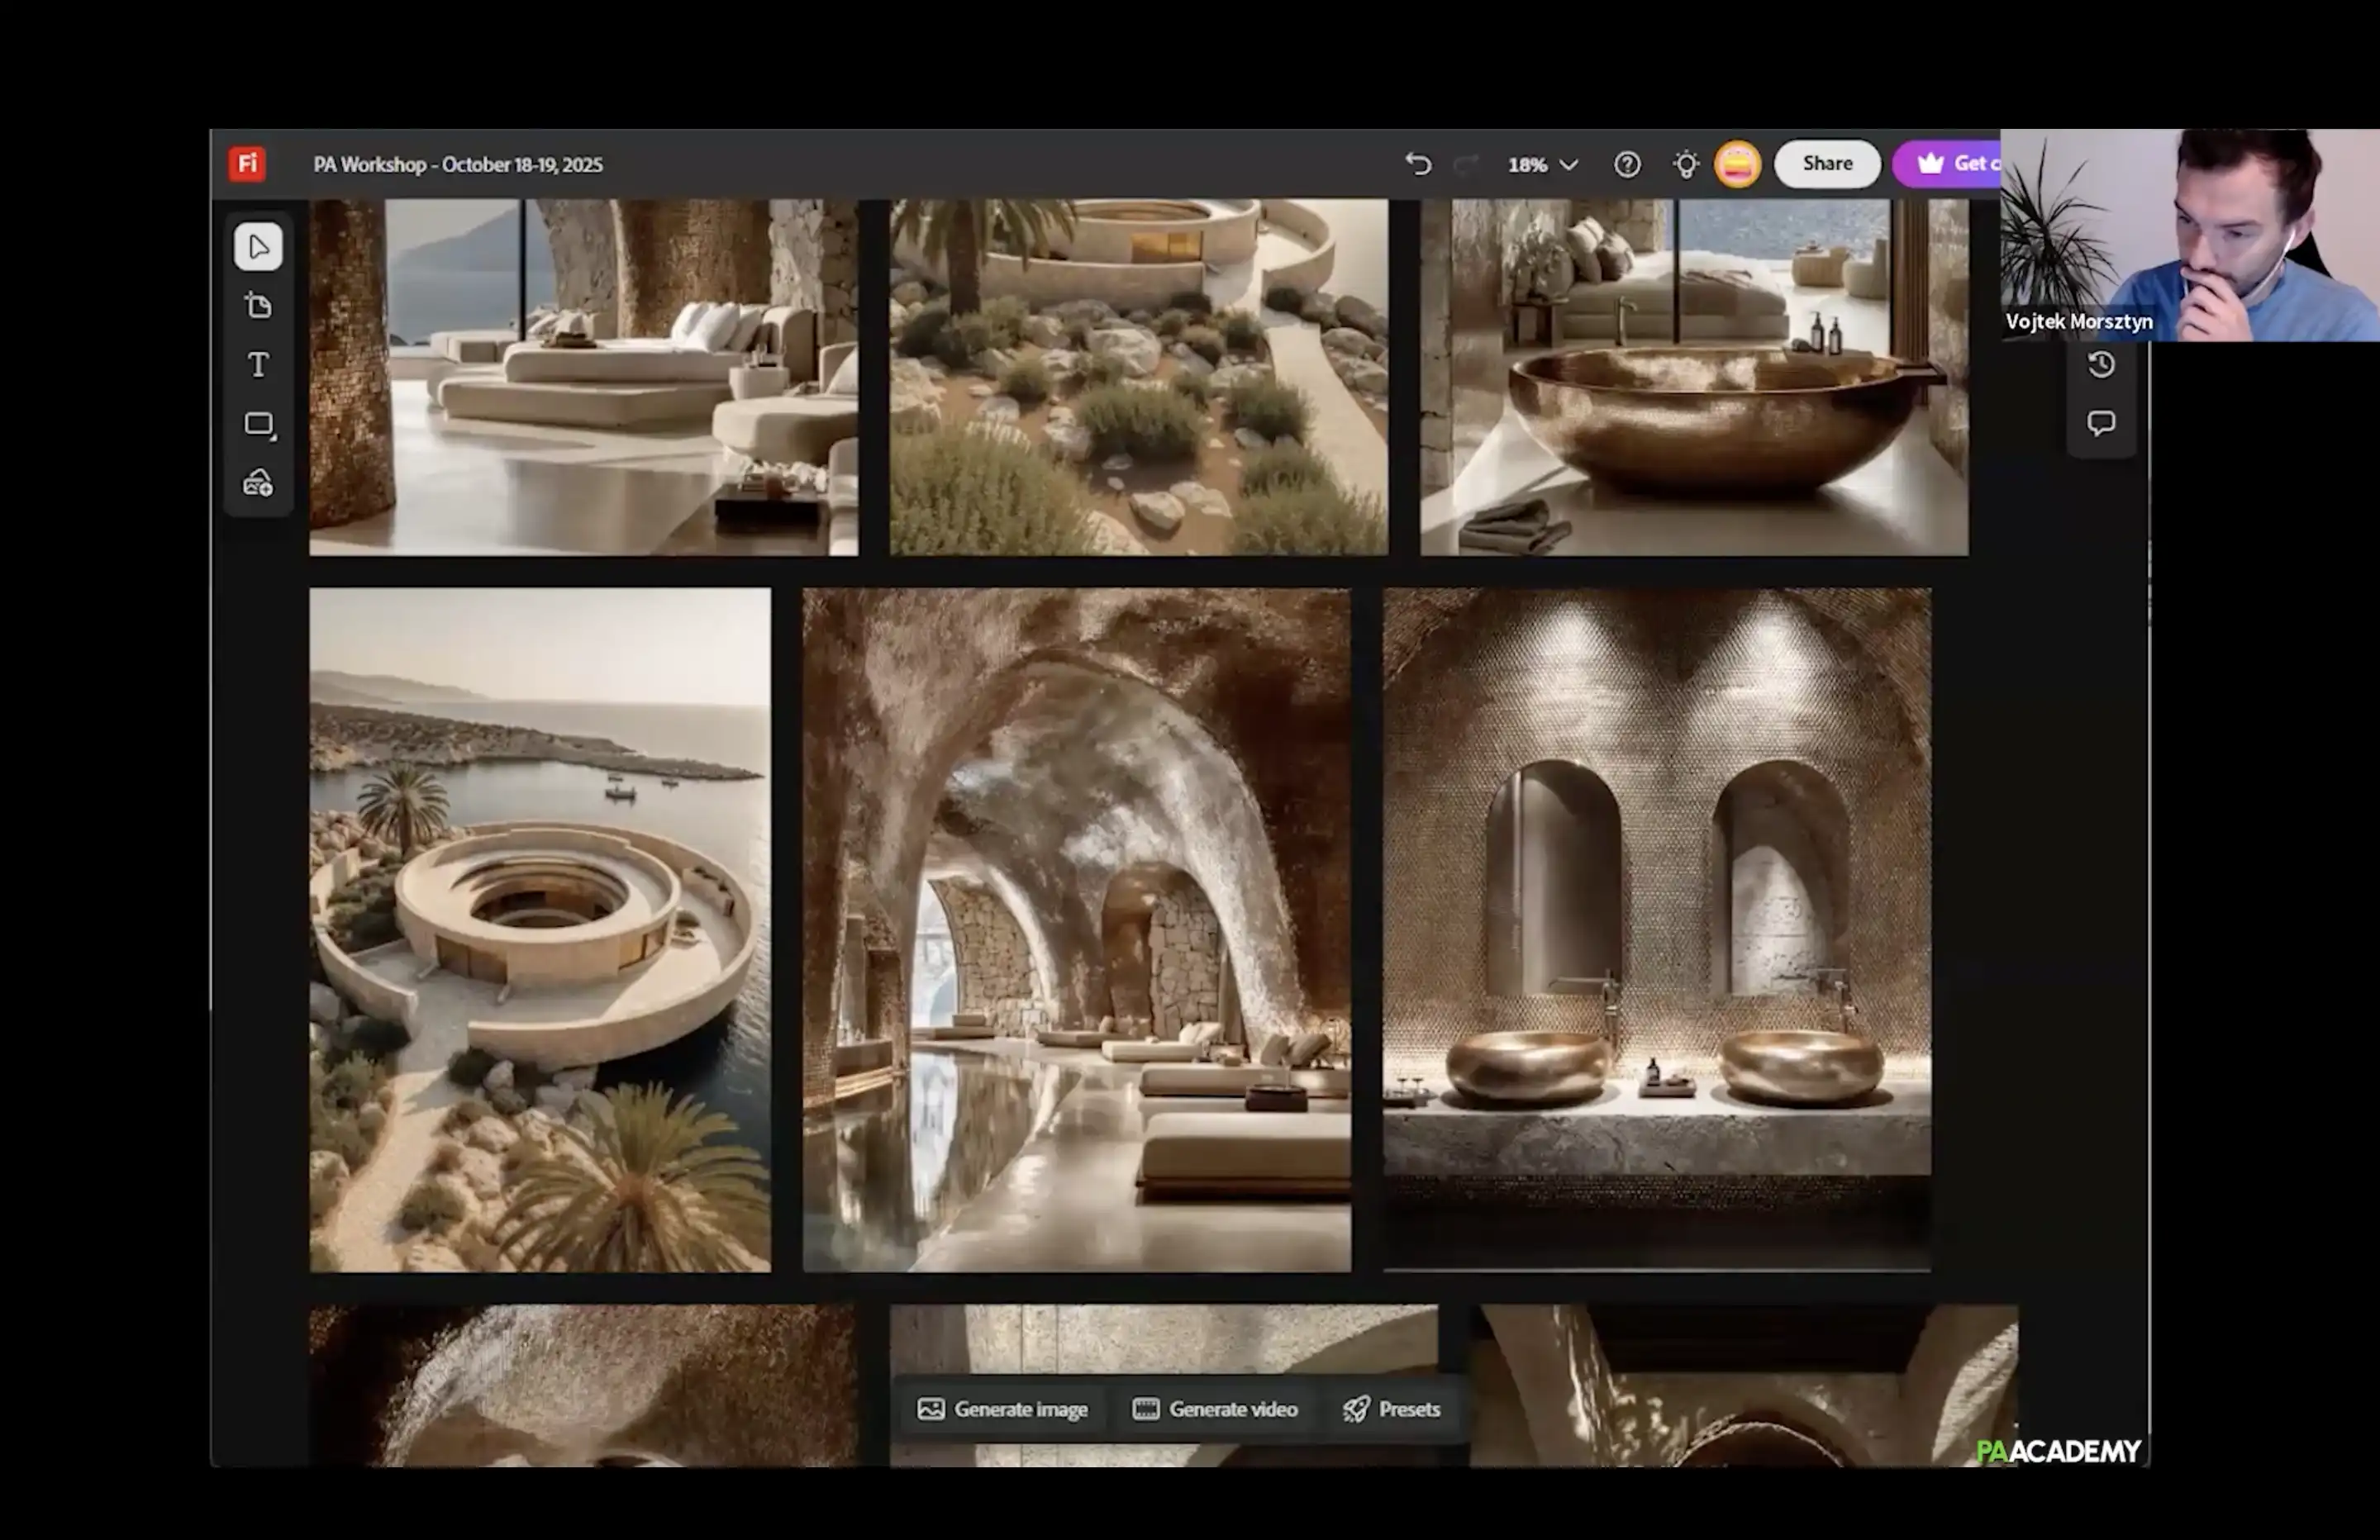Click the purple Get credits button
Image resolution: width=2380 pixels, height=1540 pixels.
pyautogui.click(x=1950, y=164)
